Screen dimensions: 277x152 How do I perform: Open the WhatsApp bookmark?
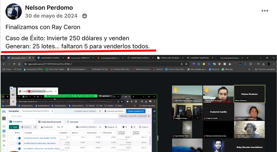[227, 69]
